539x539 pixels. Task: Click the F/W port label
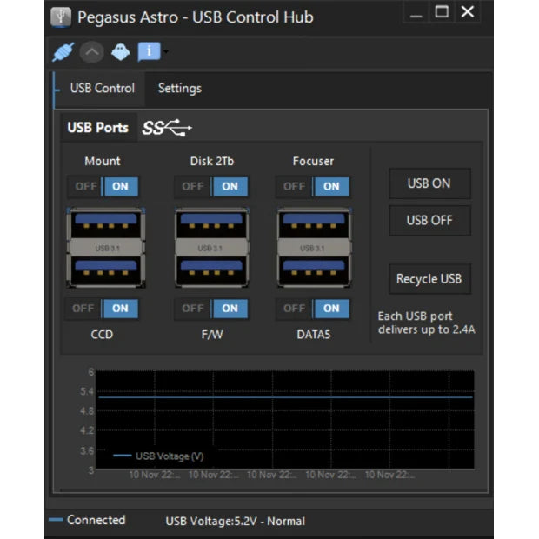click(x=212, y=335)
